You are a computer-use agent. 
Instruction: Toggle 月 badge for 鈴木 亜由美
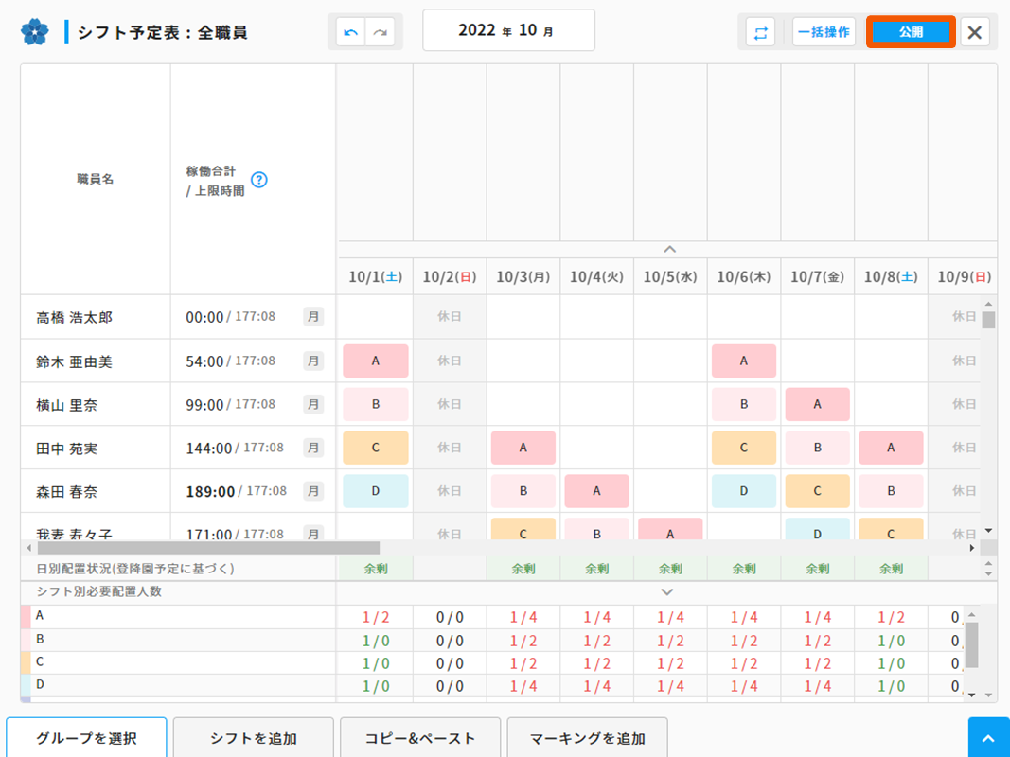click(313, 361)
